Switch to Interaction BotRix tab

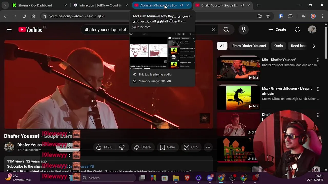pyautogui.click(x=100, y=5)
